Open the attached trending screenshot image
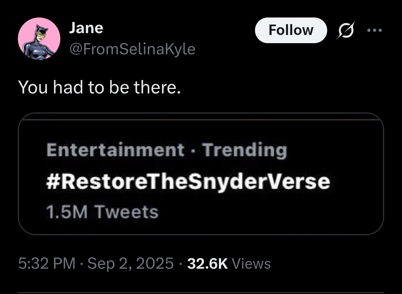Image resolution: width=402 pixels, height=294 pixels. [x=201, y=173]
